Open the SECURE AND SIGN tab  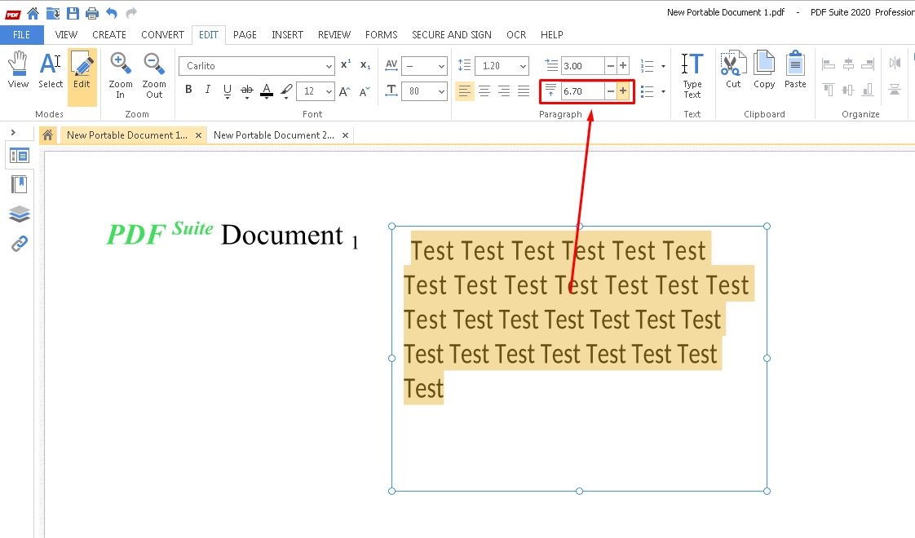pyautogui.click(x=452, y=35)
